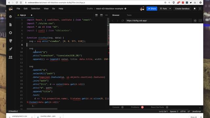Open Configuration Files gear icon
Image resolution: width=210 pixels, height=118 pixels.
click(10, 33)
